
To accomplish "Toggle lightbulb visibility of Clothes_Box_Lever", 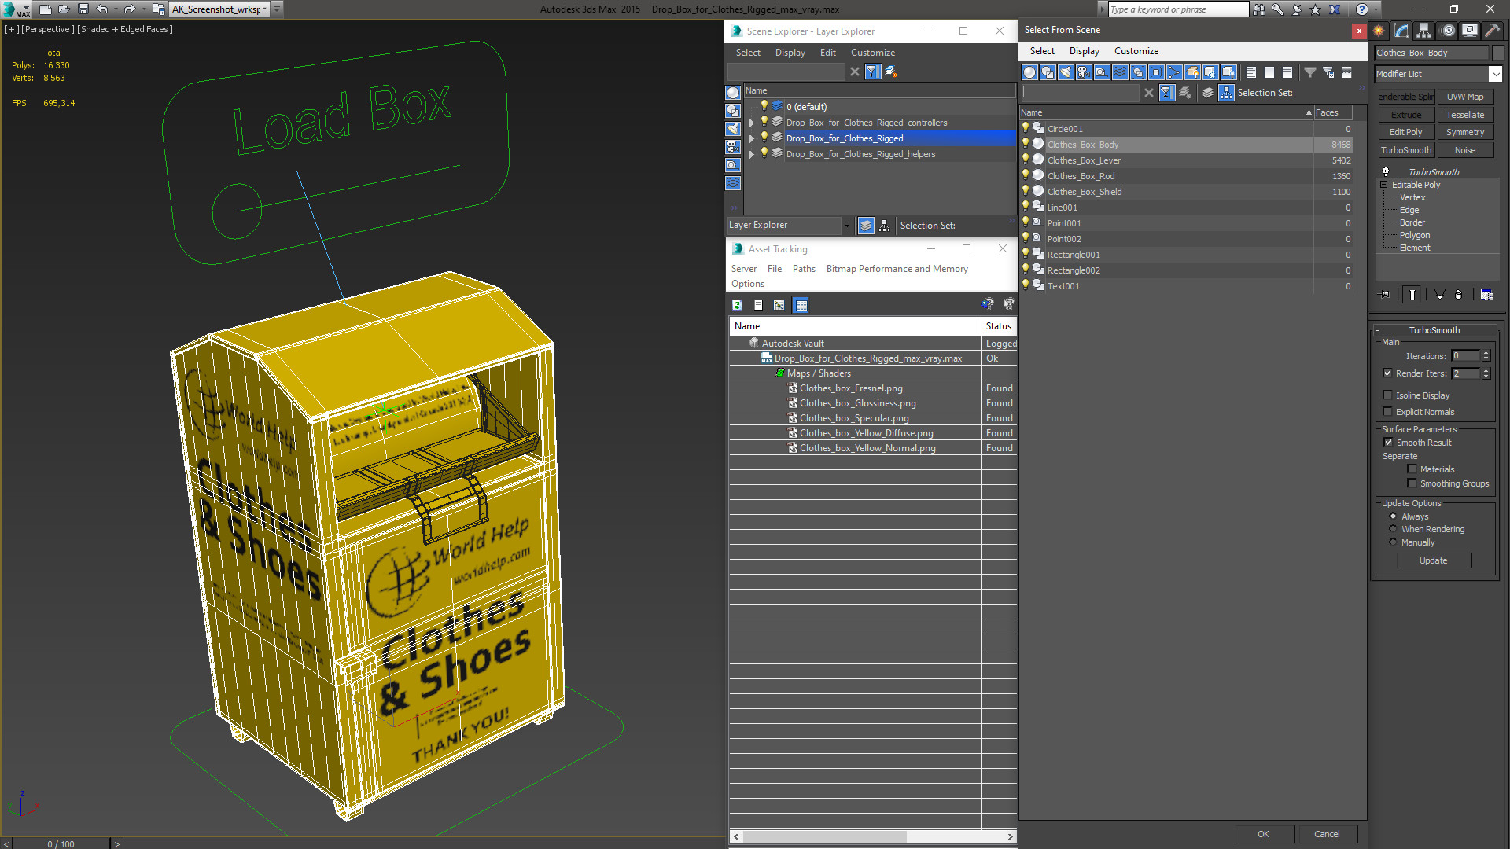I will 1026,160.
